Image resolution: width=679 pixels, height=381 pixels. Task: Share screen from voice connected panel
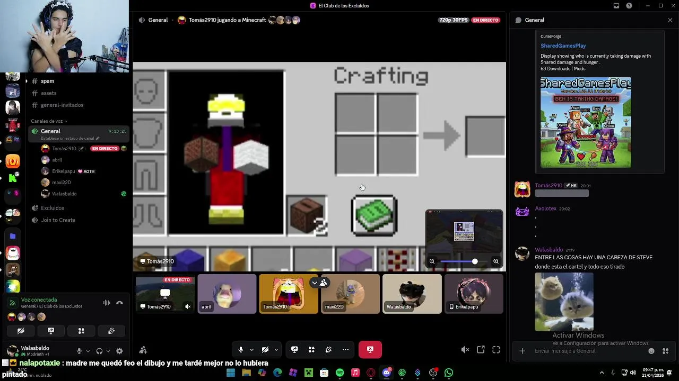51,331
